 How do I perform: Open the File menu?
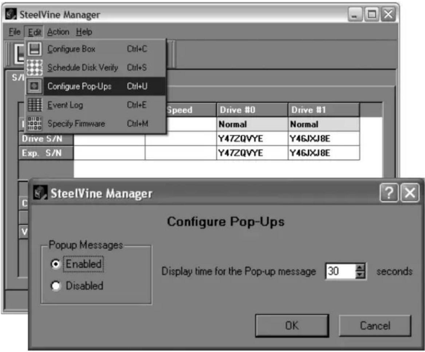(14, 32)
